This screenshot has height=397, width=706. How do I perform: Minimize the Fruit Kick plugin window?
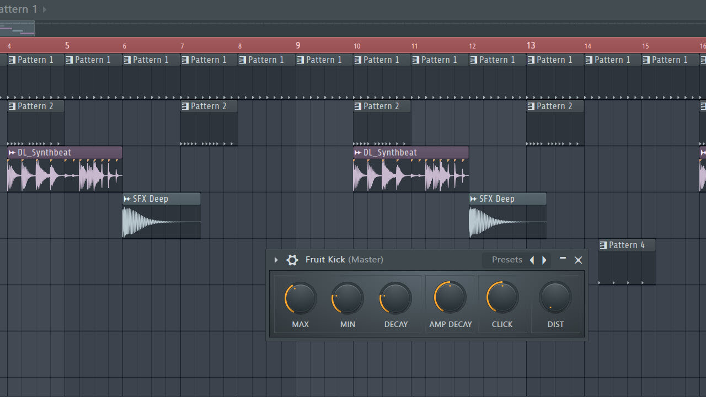[563, 258]
